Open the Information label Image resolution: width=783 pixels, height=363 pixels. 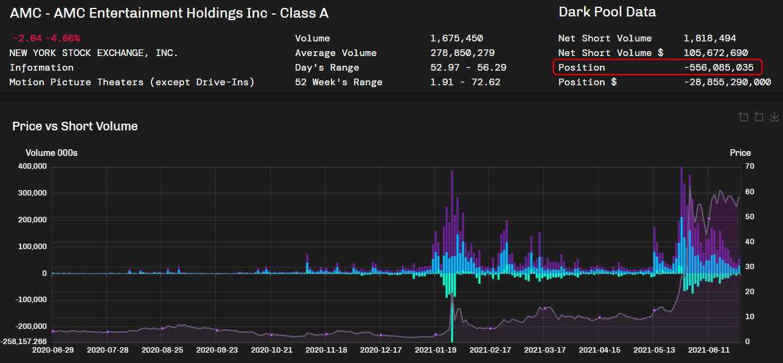41,68
